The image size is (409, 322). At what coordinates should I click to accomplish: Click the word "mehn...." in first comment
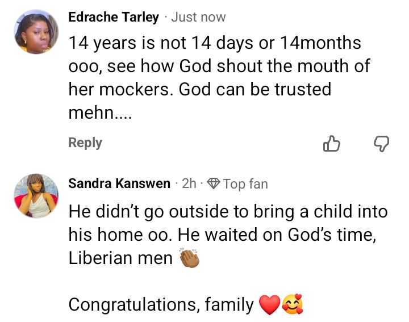click(100, 114)
